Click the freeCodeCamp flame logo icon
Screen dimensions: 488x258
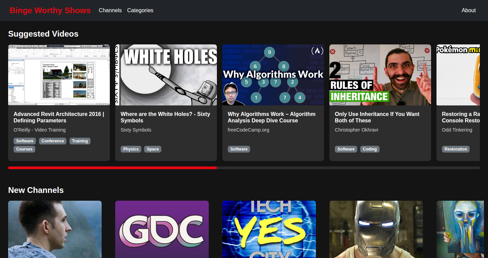pyautogui.click(x=317, y=51)
